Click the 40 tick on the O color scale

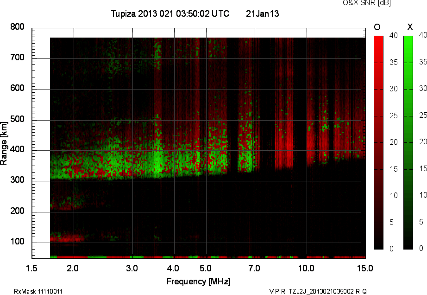394,35
